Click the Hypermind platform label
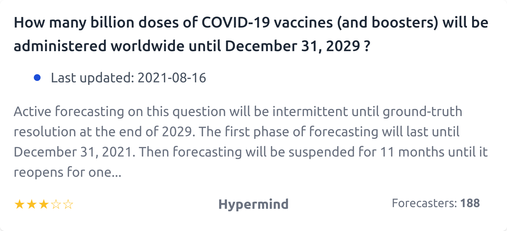 253,204
